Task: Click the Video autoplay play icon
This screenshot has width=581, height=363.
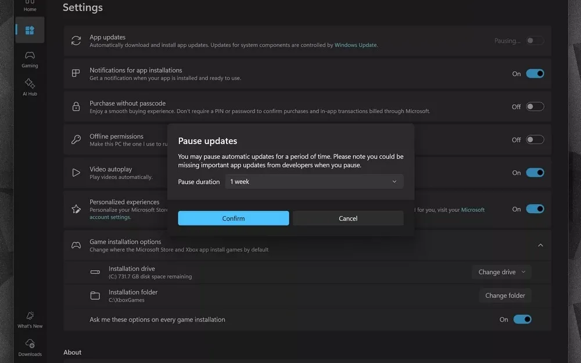Action: click(x=76, y=172)
